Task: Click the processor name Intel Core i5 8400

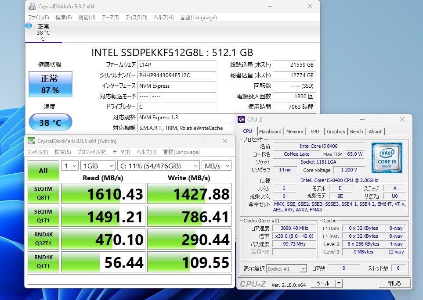Action: coord(318,146)
